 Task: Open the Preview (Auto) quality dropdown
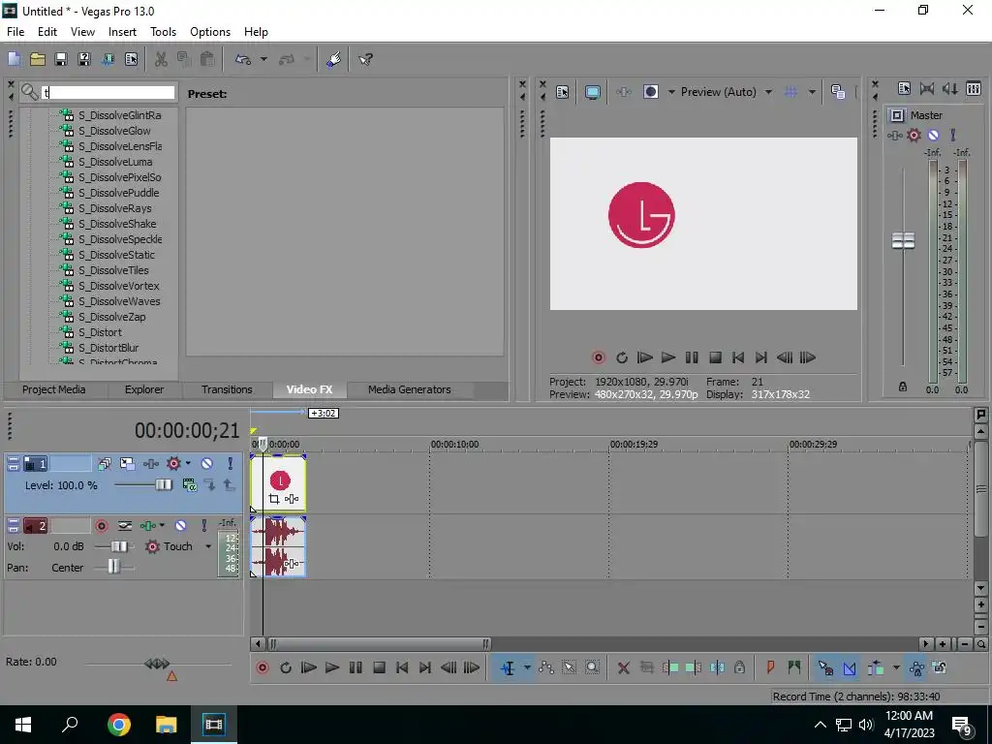pyautogui.click(x=768, y=92)
